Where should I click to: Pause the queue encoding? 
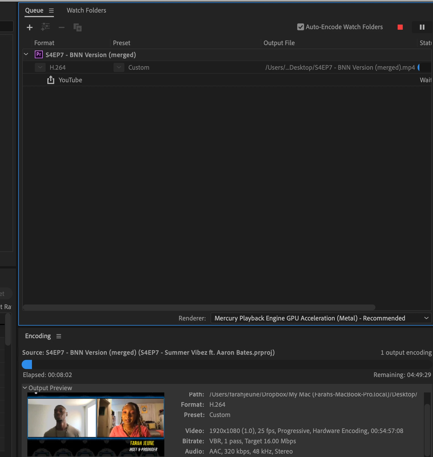tap(422, 27)
